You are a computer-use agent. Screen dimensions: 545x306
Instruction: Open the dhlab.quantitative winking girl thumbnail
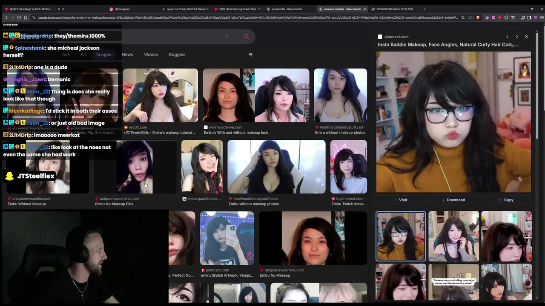point(202,167)
